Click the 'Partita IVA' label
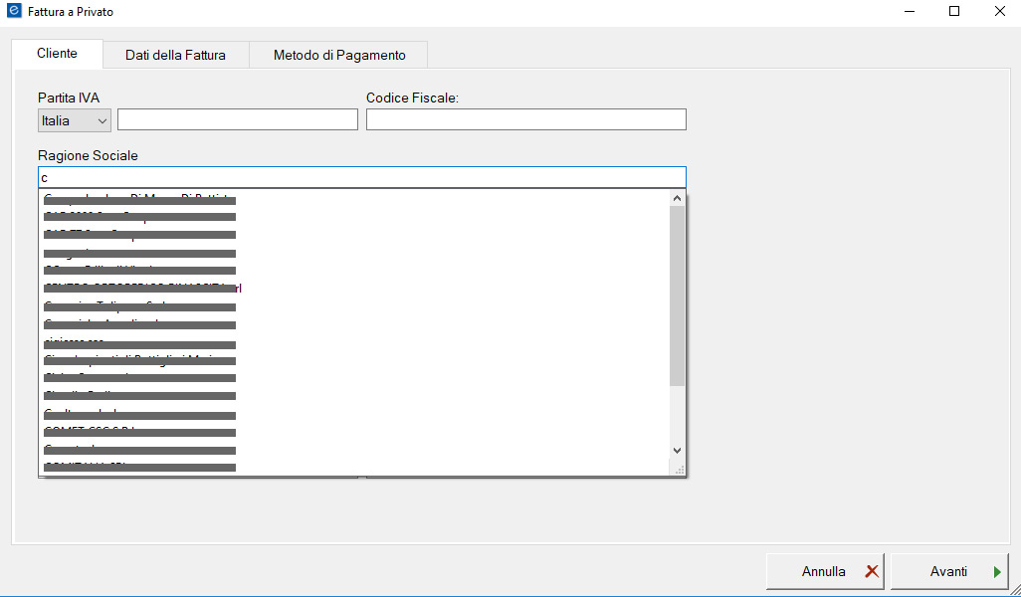1021x597 pixels. (x=69, y=99)
